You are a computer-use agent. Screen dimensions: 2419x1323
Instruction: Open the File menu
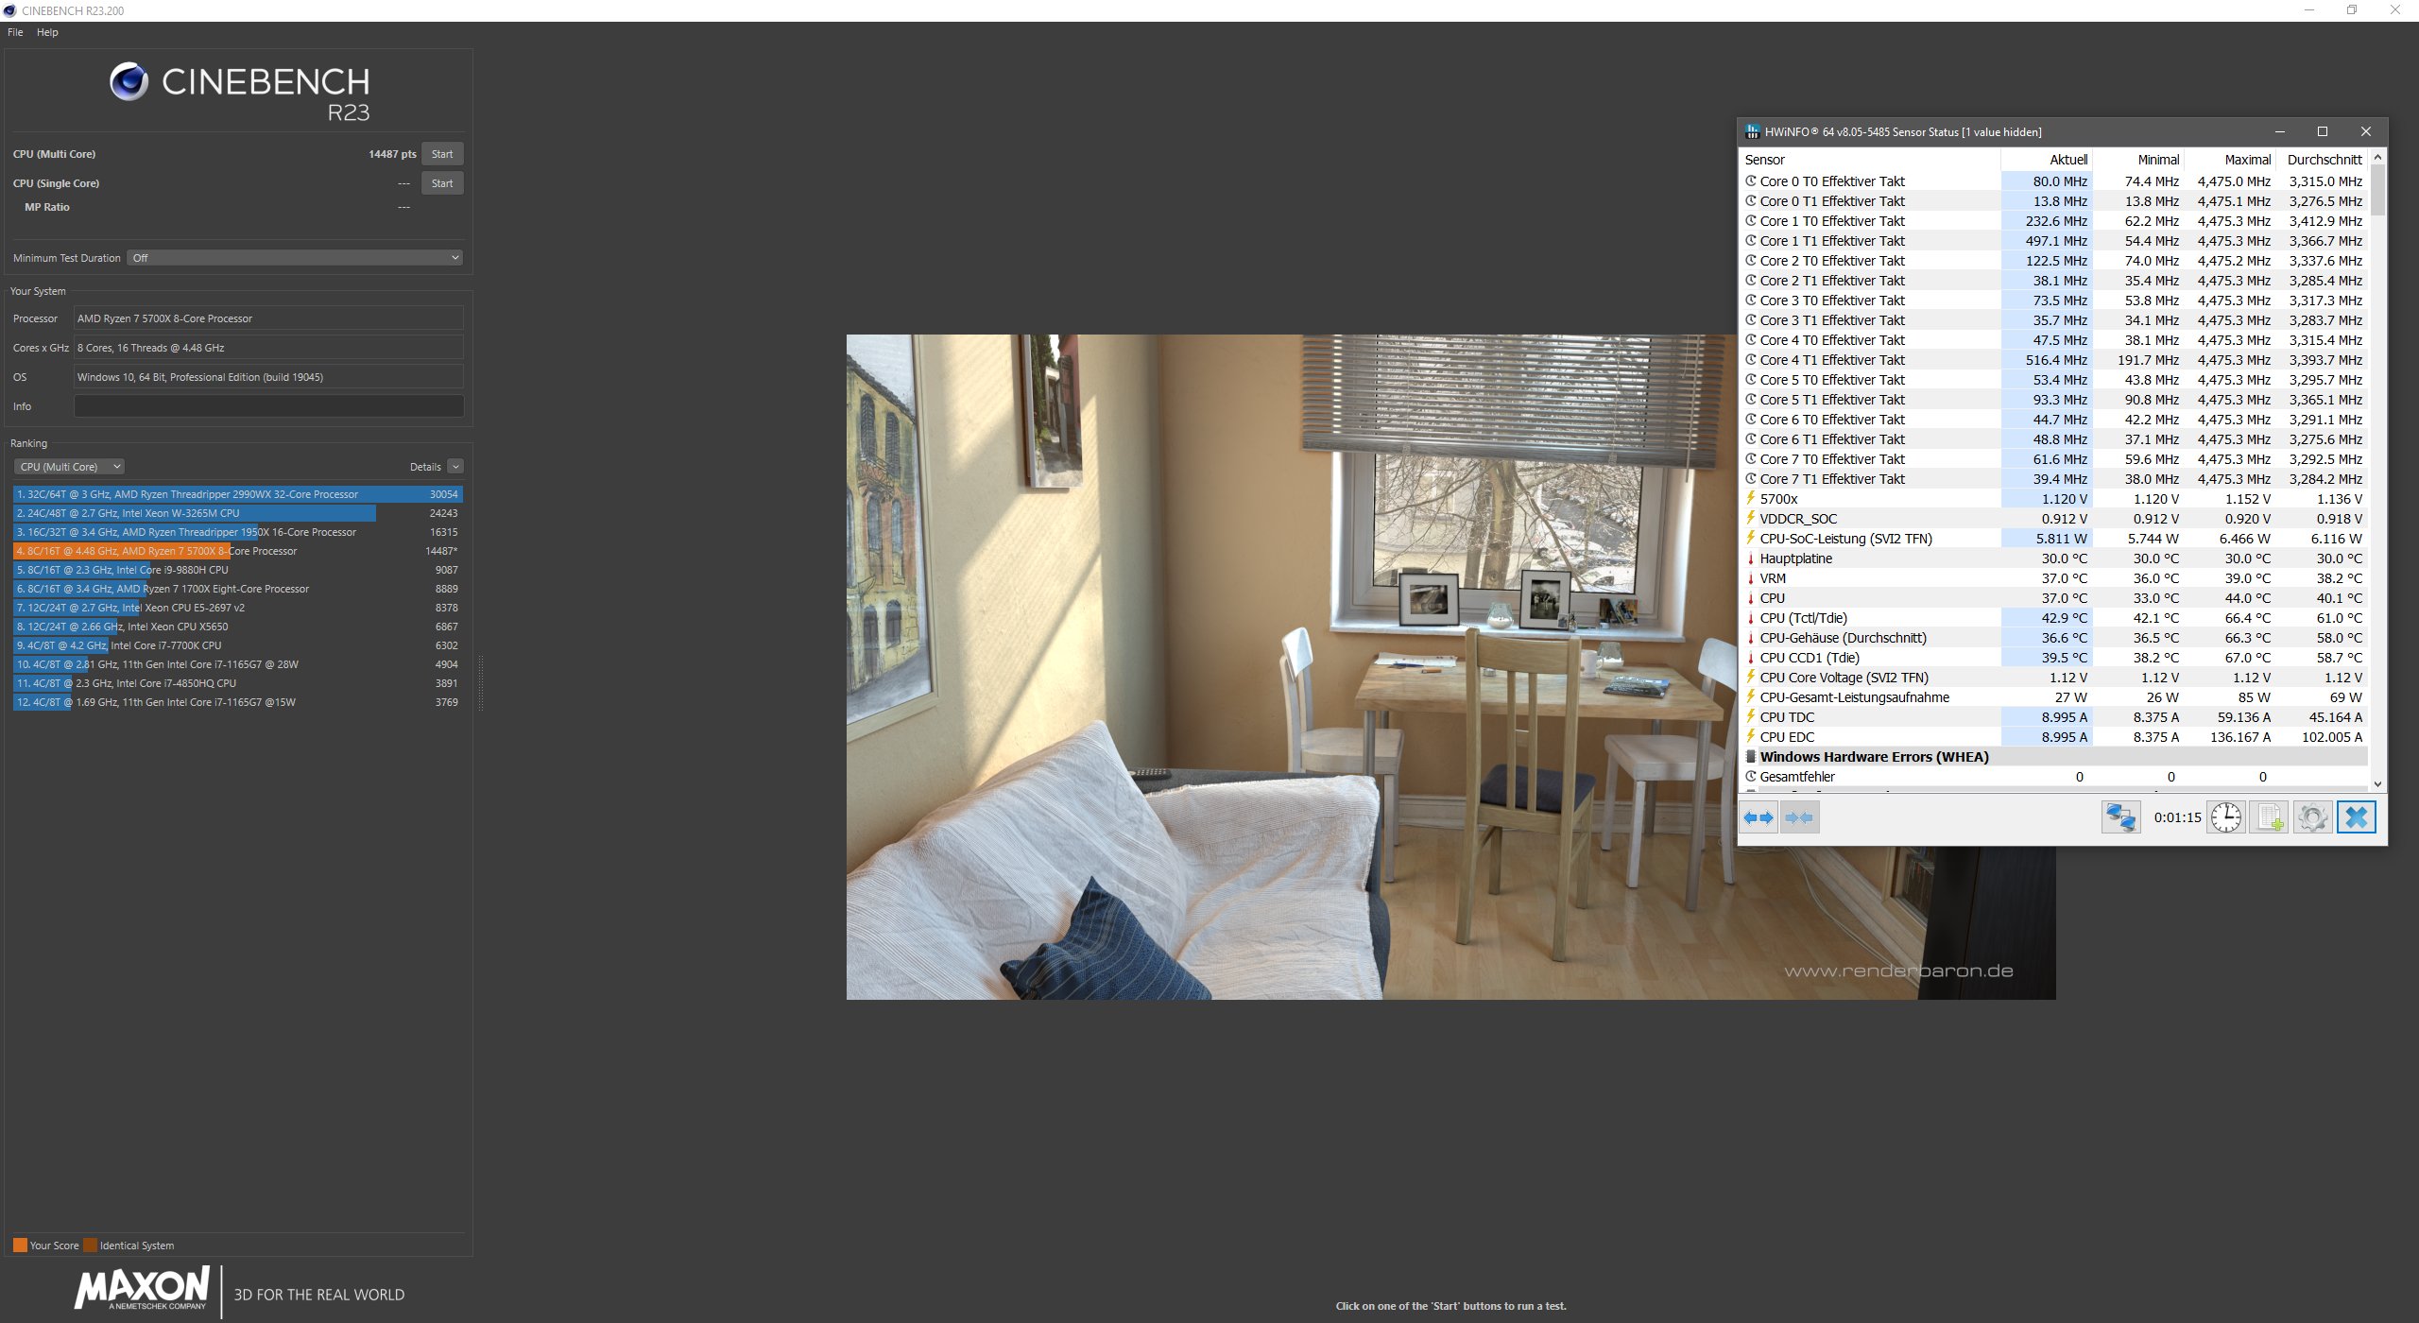(15, 32)
